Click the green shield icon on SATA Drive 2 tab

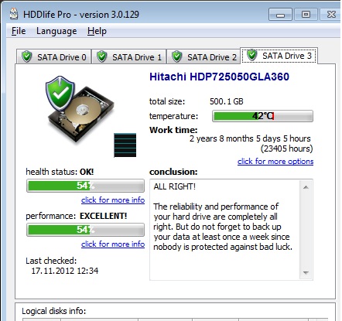[177, 56]
